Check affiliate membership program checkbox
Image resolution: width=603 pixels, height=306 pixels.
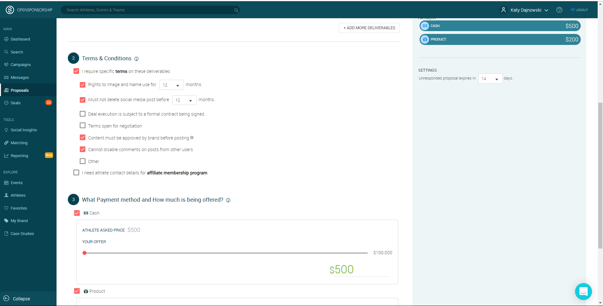76,172
